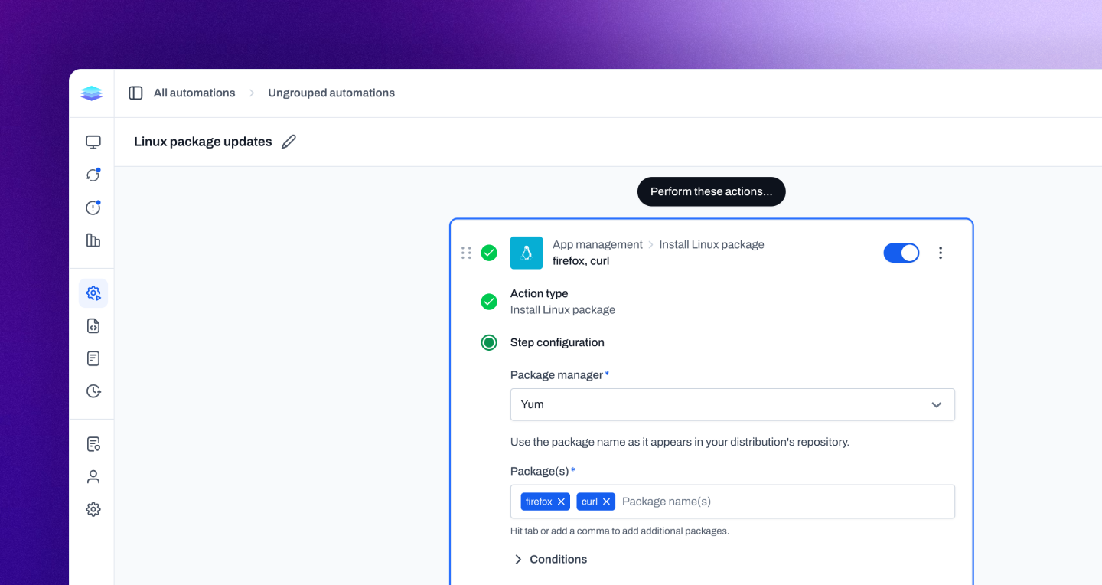The image size is (1102, 585).
Task: Edit the automation name with the pencil icon
Action: [289, 142]
